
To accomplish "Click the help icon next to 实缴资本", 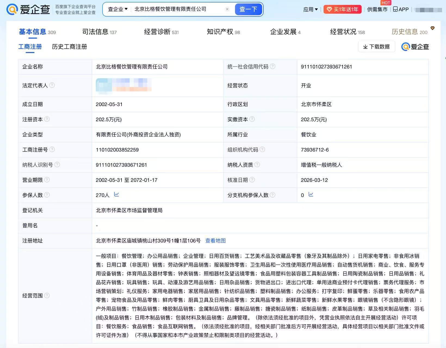I will click(252, 119).
